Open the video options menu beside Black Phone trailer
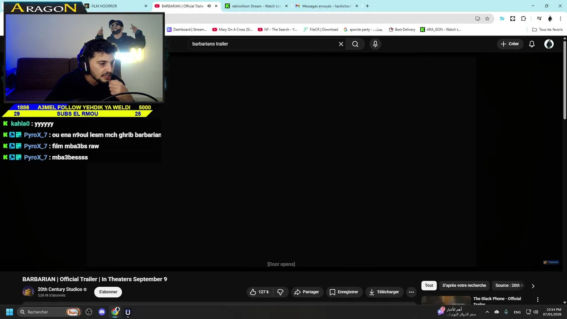 (538, 300)
